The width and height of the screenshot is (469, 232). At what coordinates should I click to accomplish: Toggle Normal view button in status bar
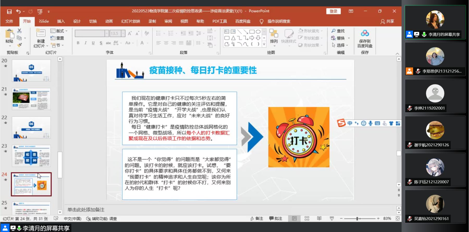pyautogui.click(x=294, y=218)
